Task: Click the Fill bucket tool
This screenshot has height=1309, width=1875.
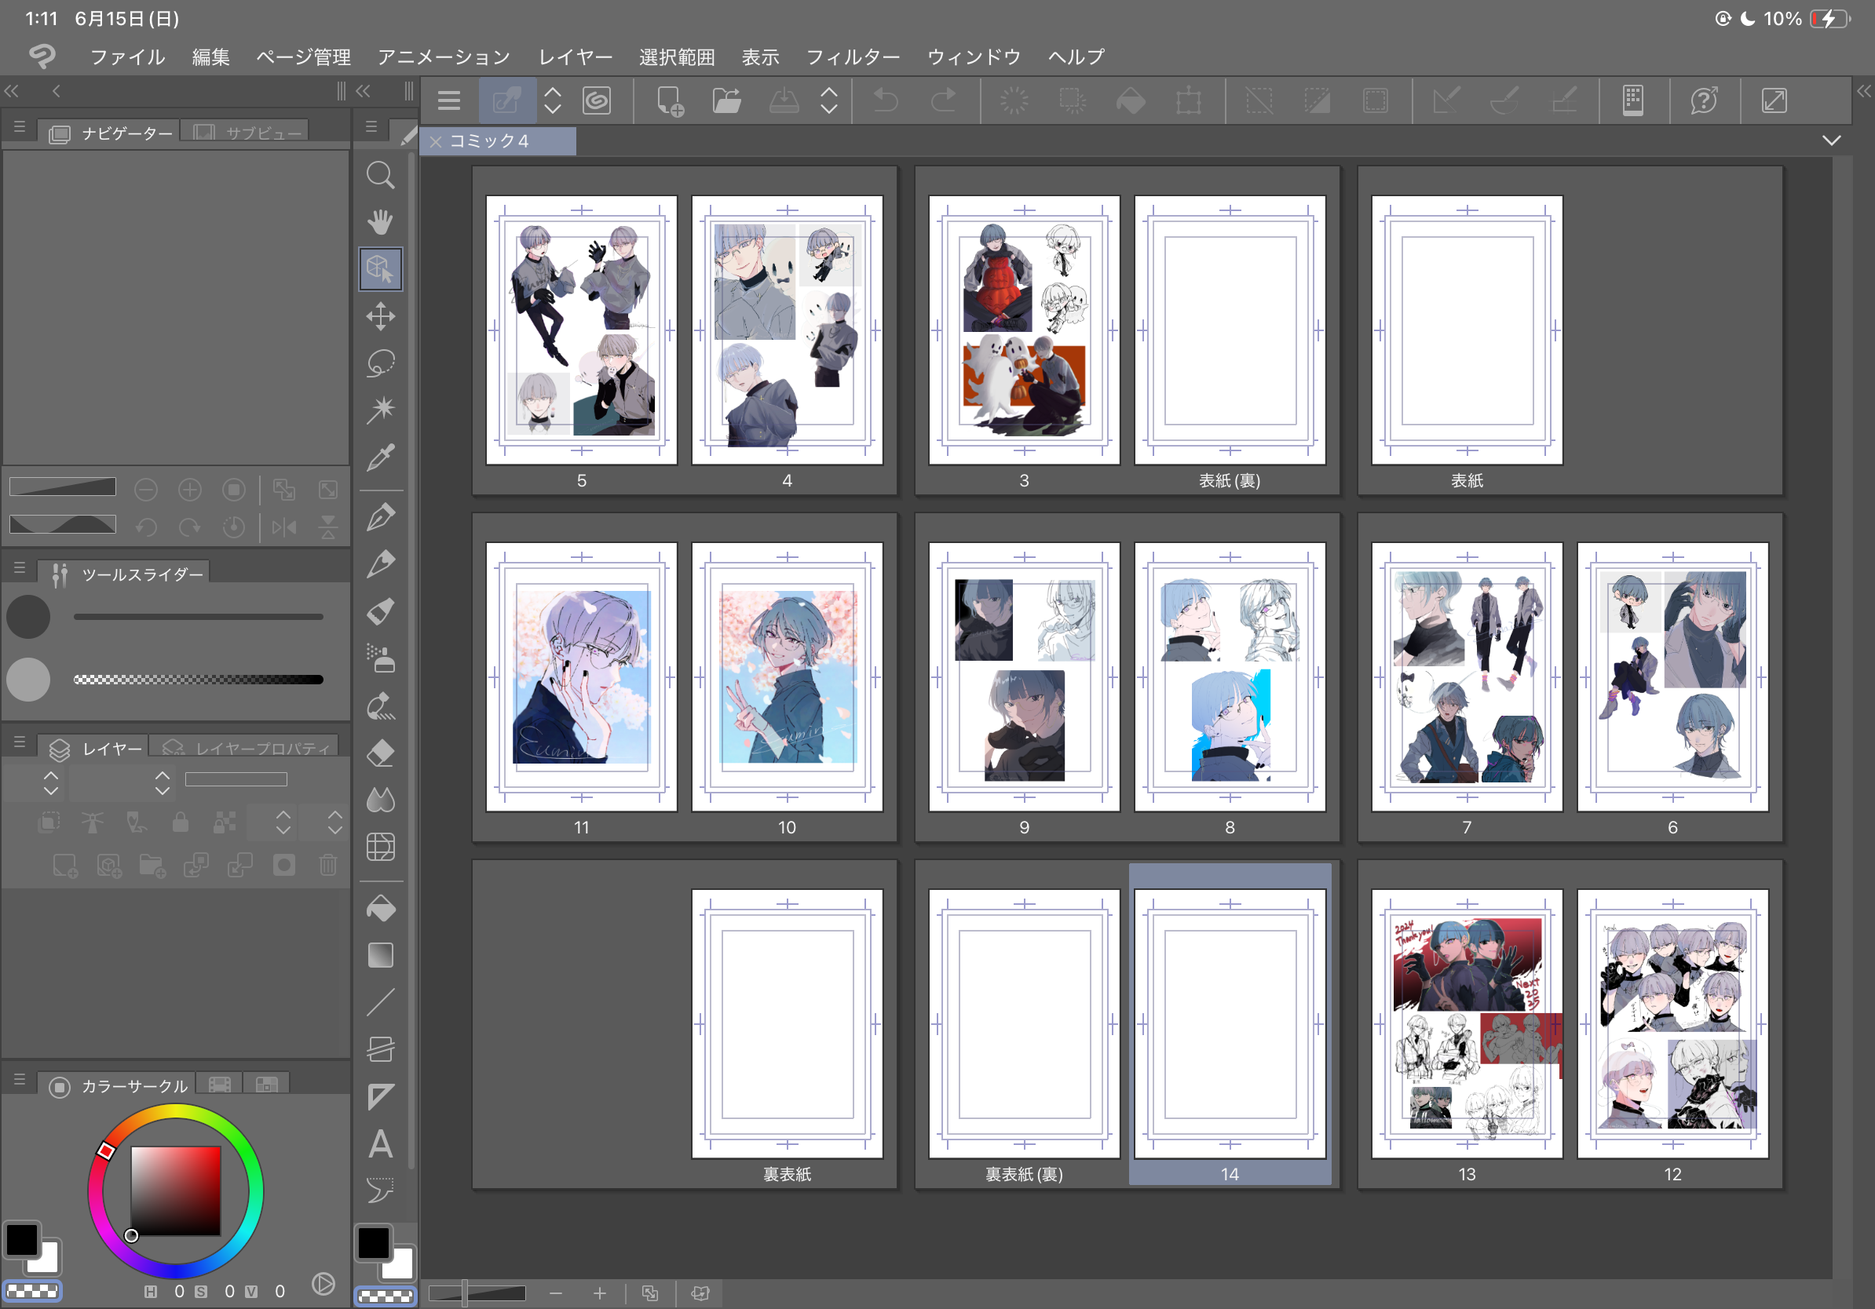Action: pyautogui.click(x=381, y=908)
